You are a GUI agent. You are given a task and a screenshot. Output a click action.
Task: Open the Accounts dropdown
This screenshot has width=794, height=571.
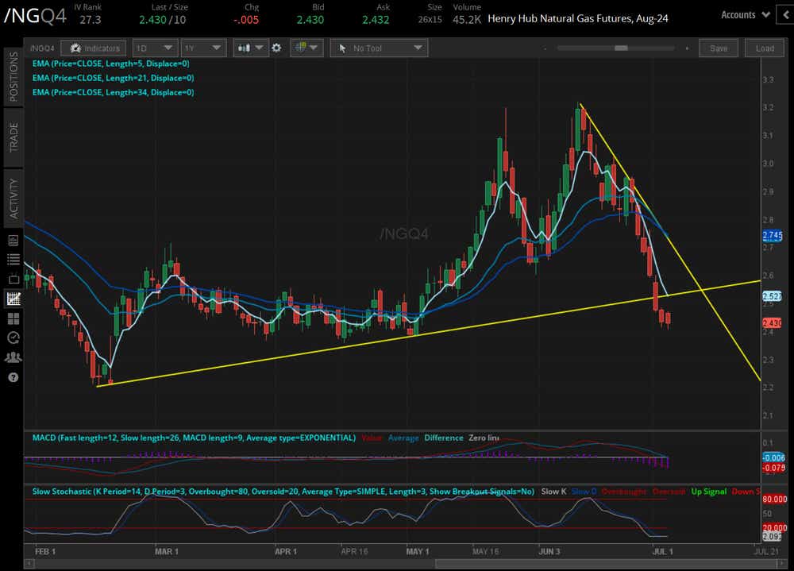[x=746, y=15]
